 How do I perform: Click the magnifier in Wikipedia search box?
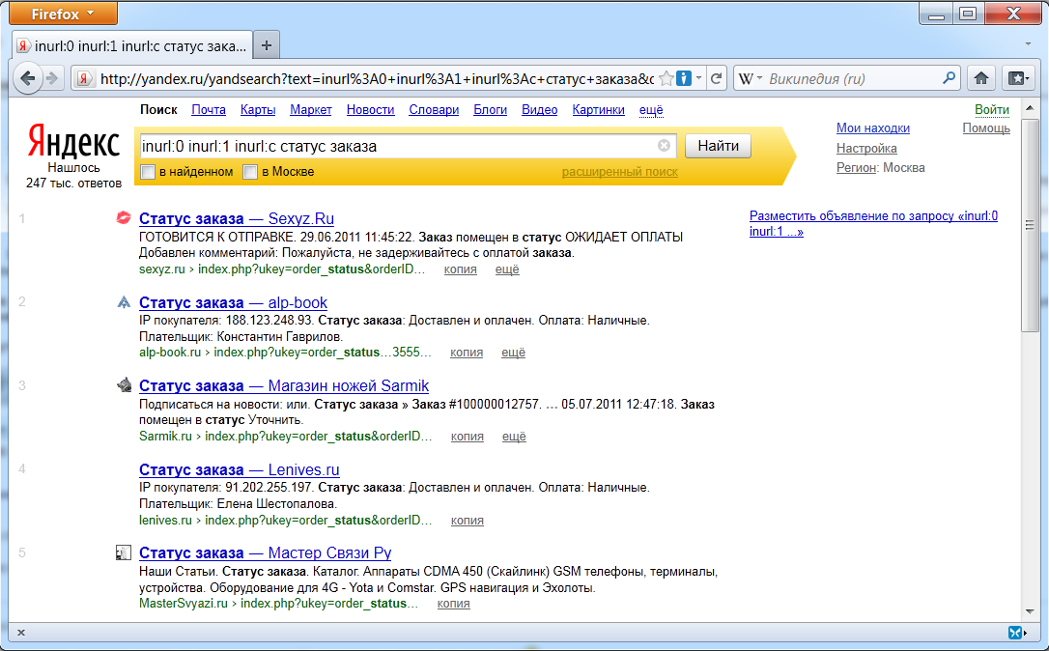pos(950,78)
